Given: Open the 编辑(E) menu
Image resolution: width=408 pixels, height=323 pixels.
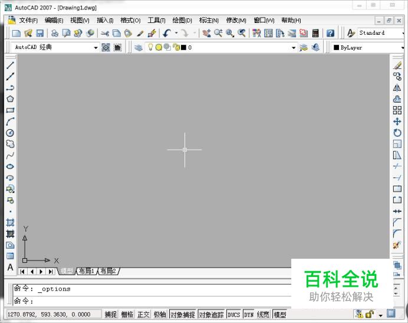Looking at the screenshot, I should click(54, 20).
